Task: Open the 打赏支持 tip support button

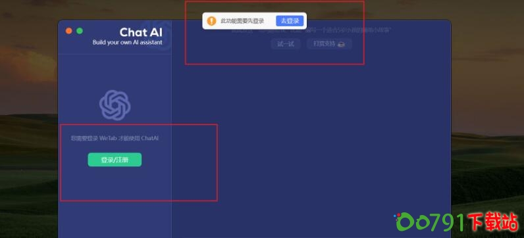Action: (x=329, y=44)
